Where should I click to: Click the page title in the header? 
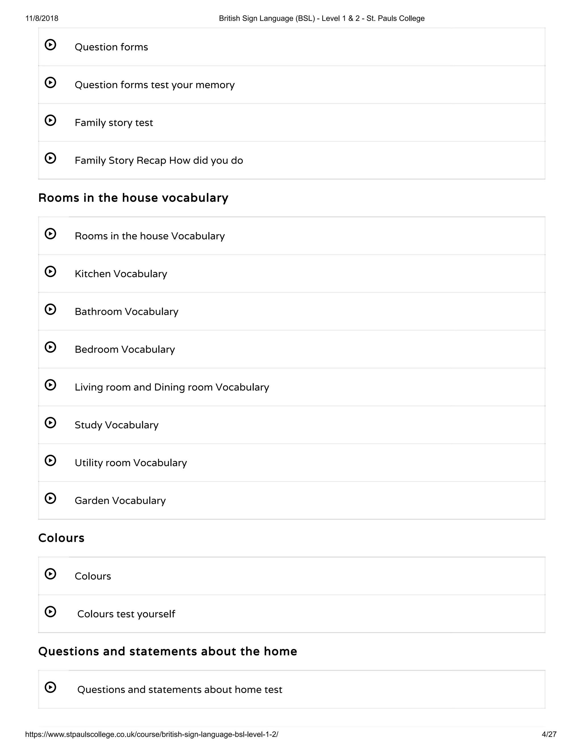pyautogui.click(x=321, y=19)
